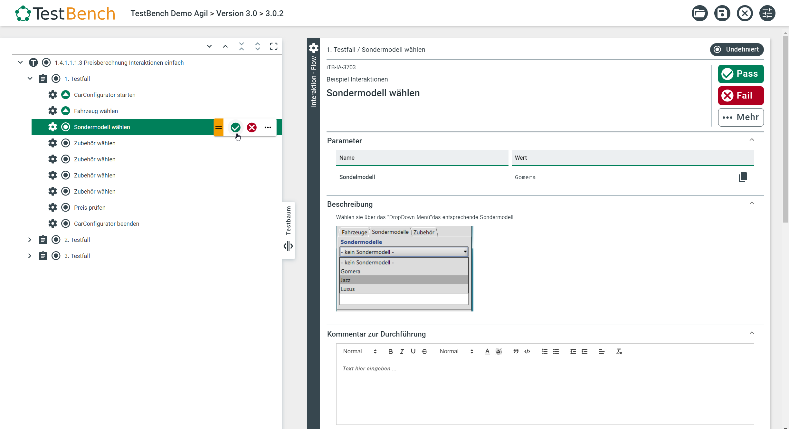
Task: Click the page vertical scrollbar
Action: point(786,129)
